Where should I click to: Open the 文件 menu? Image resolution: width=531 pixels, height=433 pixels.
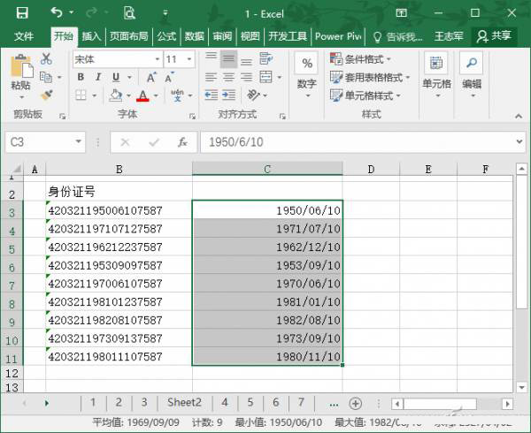pyautogui.click(x=24, y=36)
